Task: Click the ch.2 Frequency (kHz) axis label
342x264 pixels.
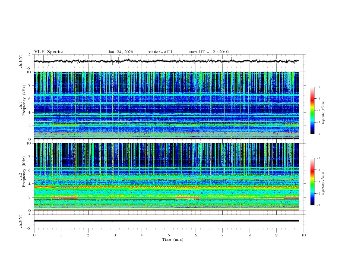Action: tap(23, 177)
